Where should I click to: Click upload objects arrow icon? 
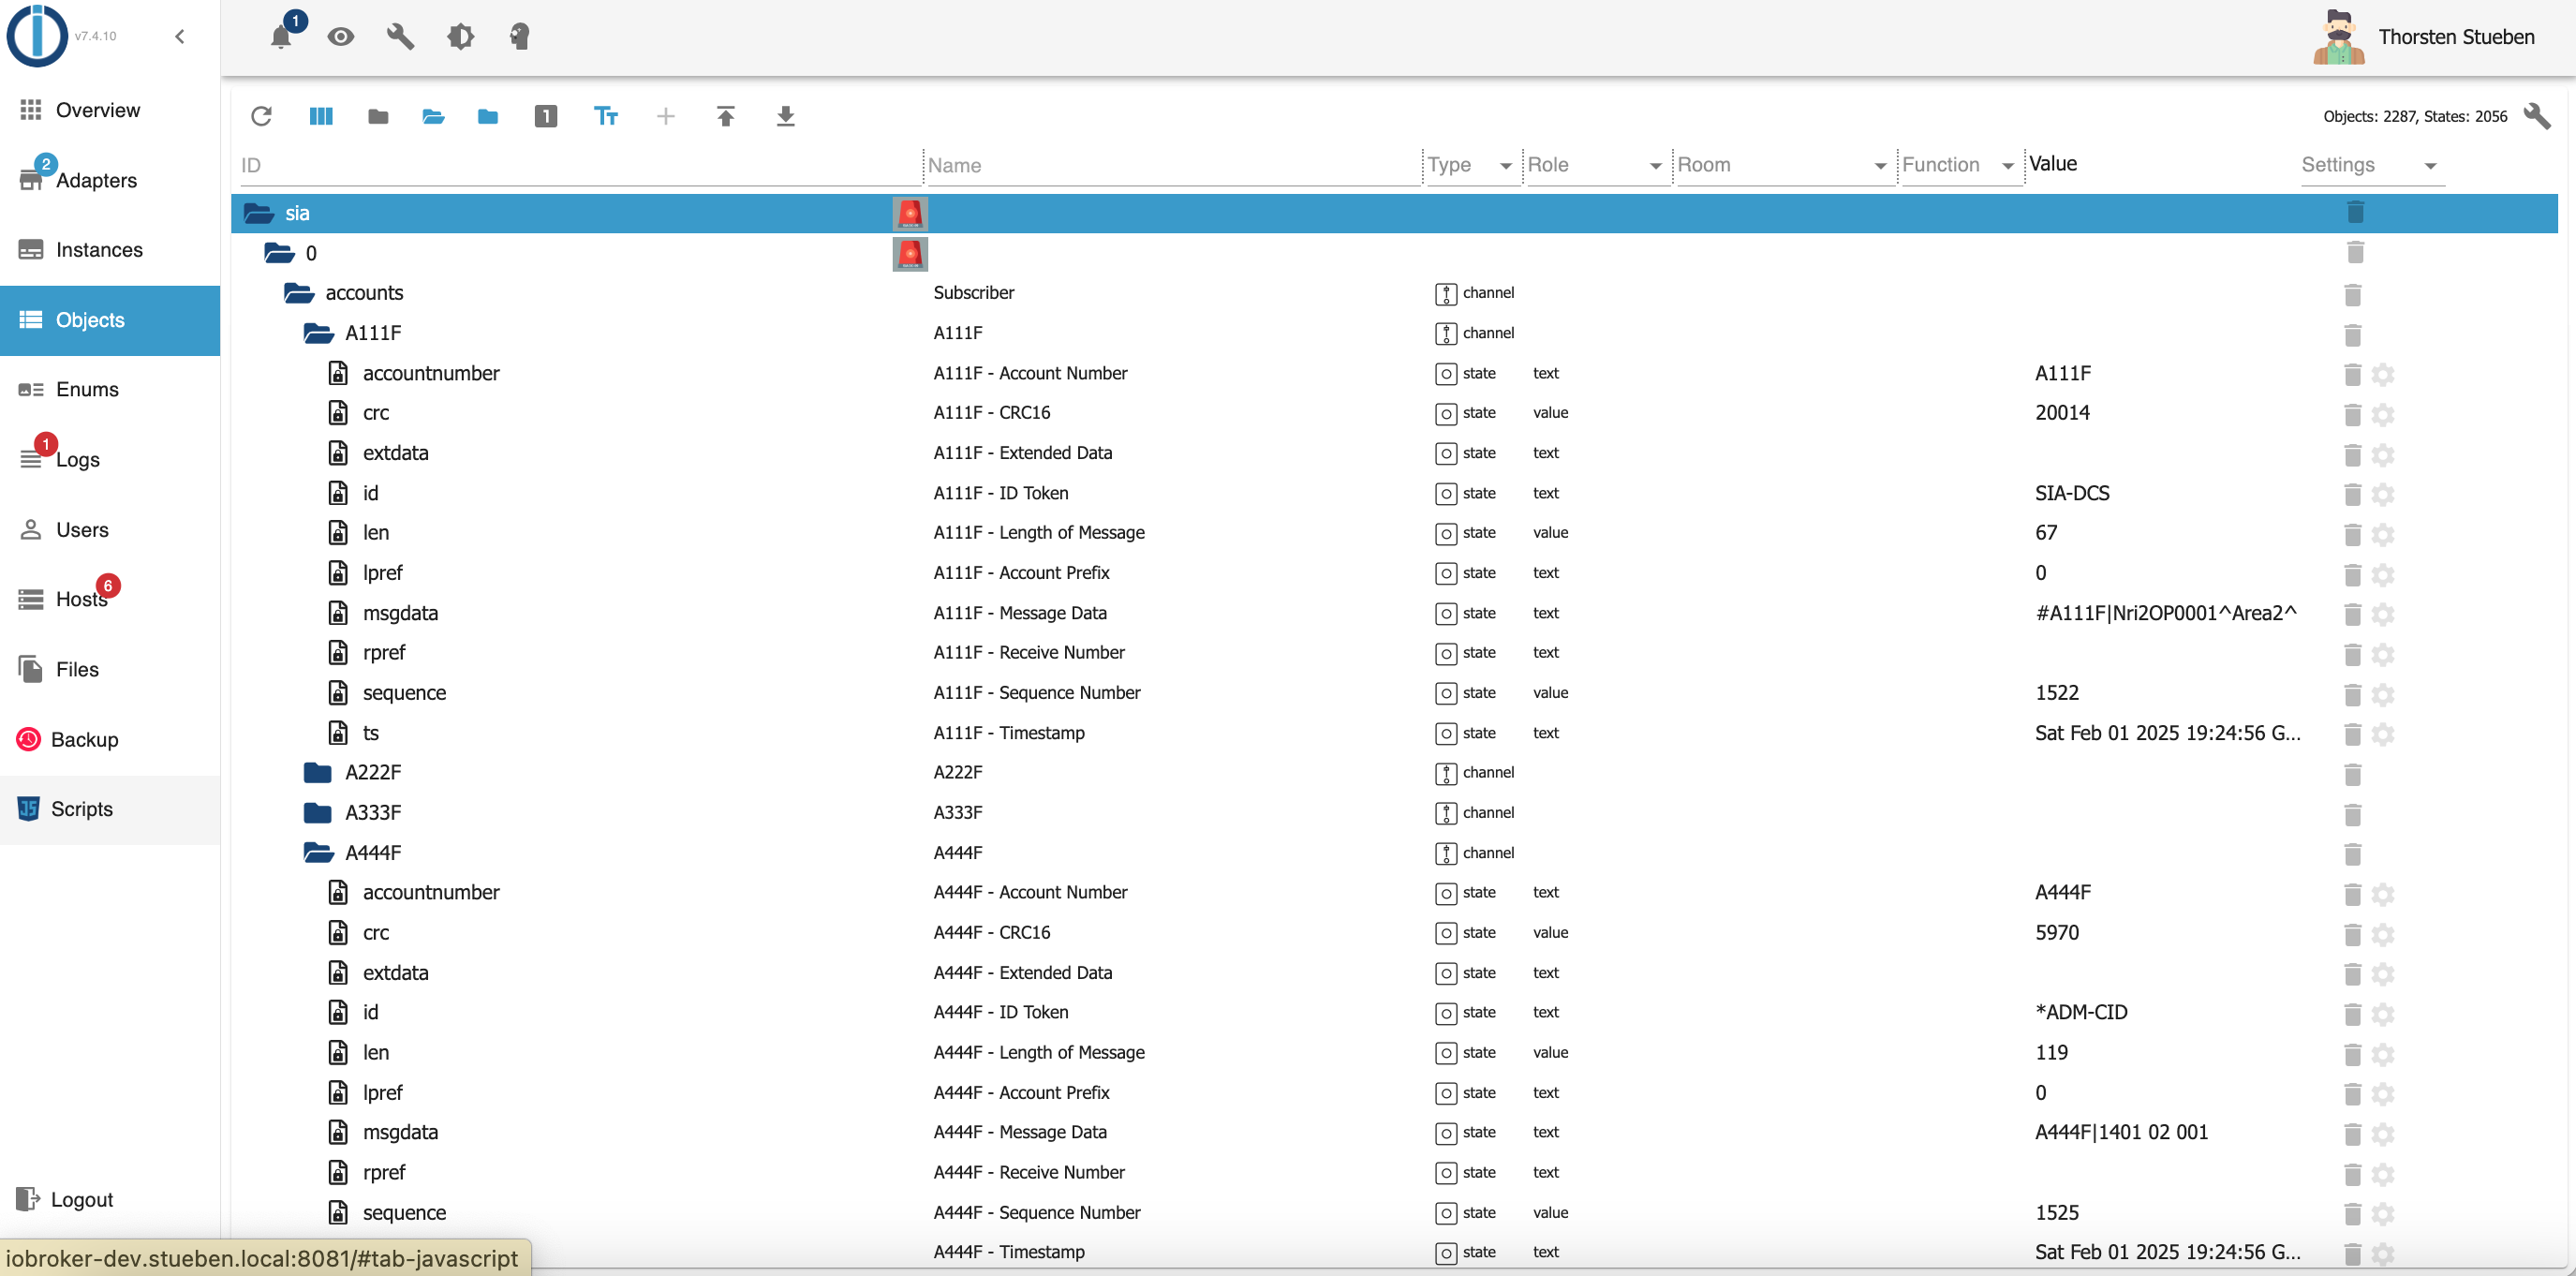(x=726, y=116)
